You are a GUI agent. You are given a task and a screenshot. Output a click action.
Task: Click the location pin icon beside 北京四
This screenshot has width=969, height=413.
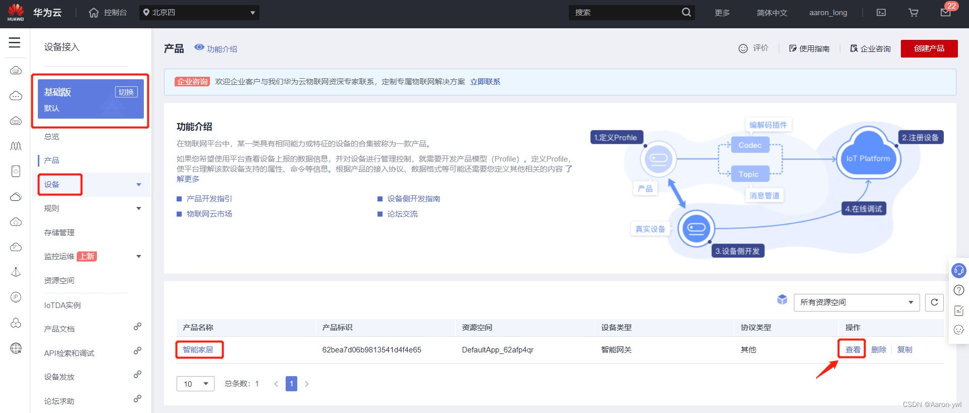[146, 13]
